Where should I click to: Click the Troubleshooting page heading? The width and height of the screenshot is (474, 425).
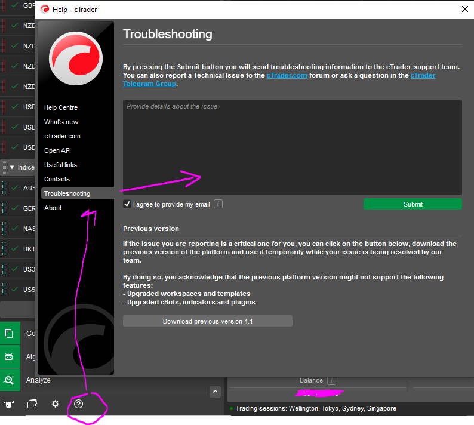point(168,34)
